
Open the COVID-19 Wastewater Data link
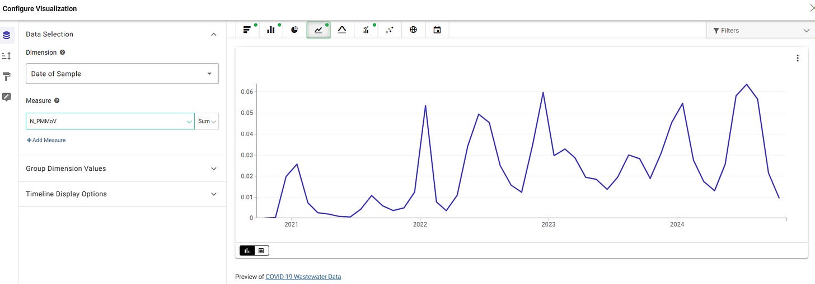(x=303, y=277)
